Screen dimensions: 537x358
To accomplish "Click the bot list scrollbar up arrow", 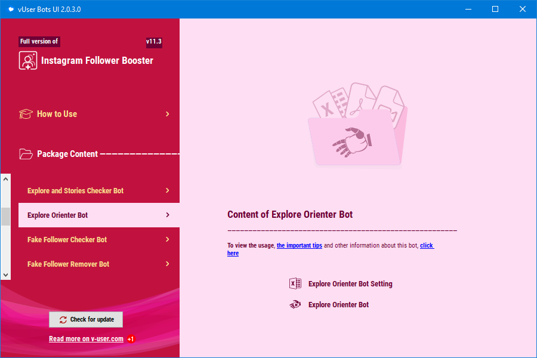I will (5, 179).
